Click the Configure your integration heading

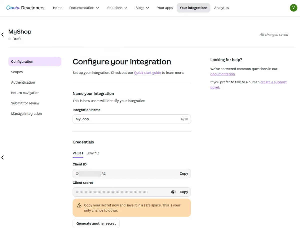122,62
